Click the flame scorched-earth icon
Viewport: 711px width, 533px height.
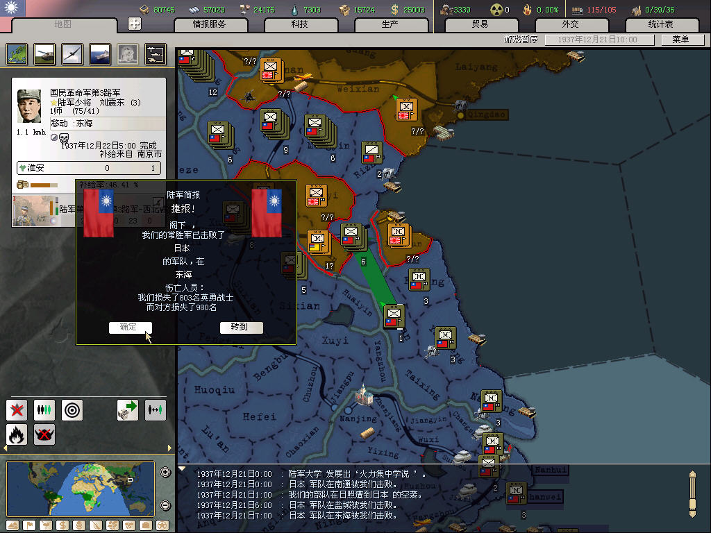[17, 434]
